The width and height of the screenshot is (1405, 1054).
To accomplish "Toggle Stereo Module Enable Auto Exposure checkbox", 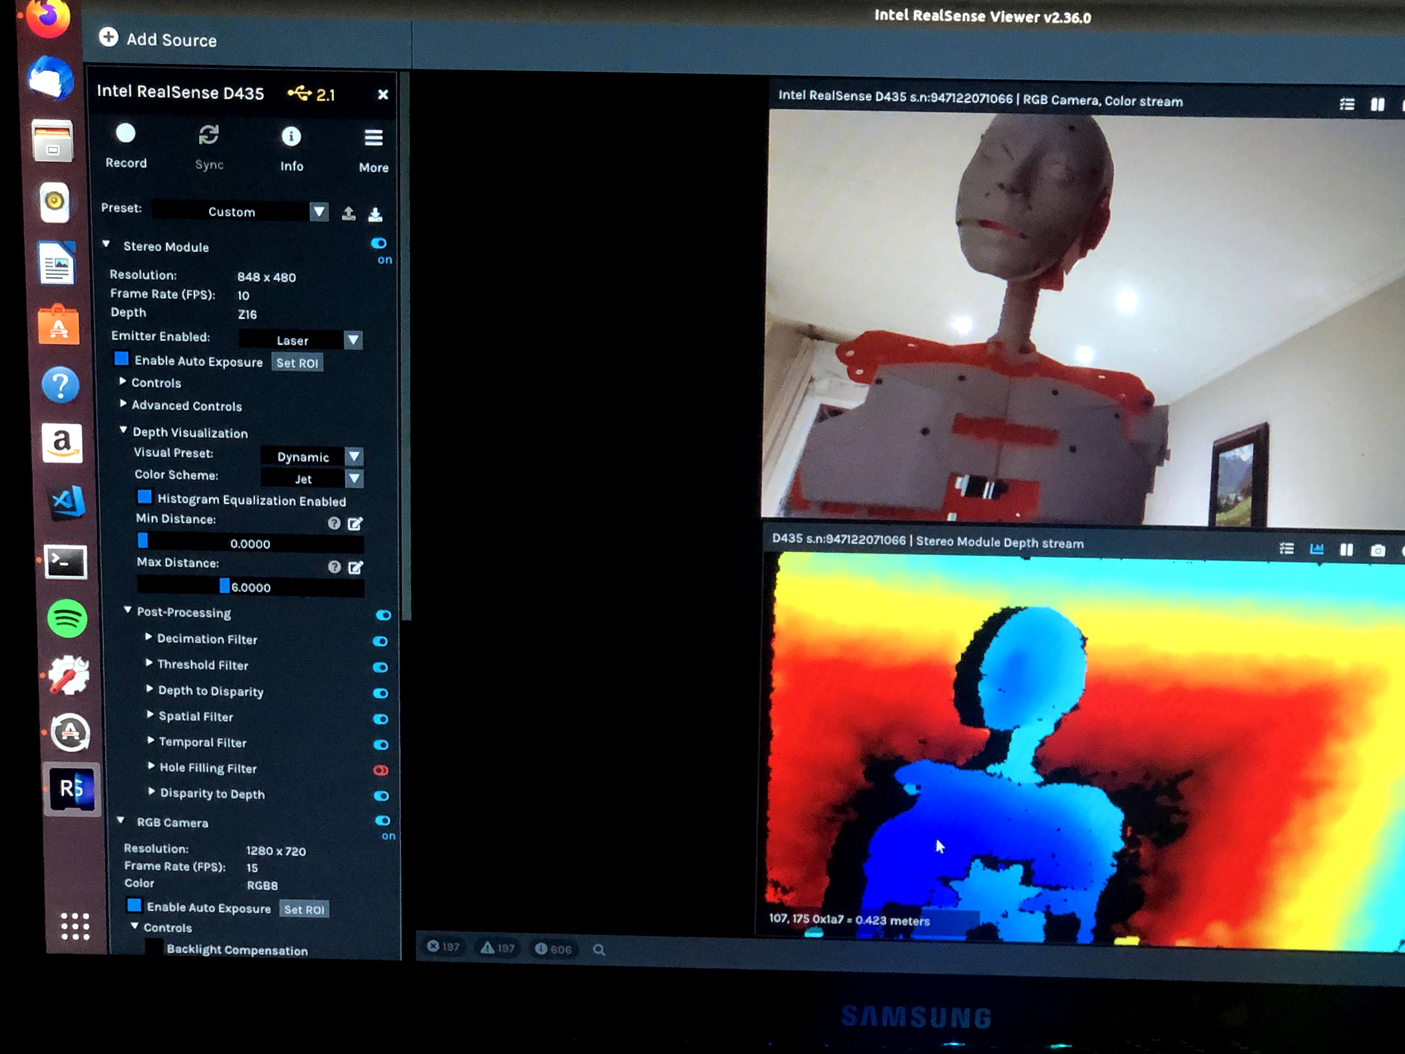I will (x=121, y=360).
